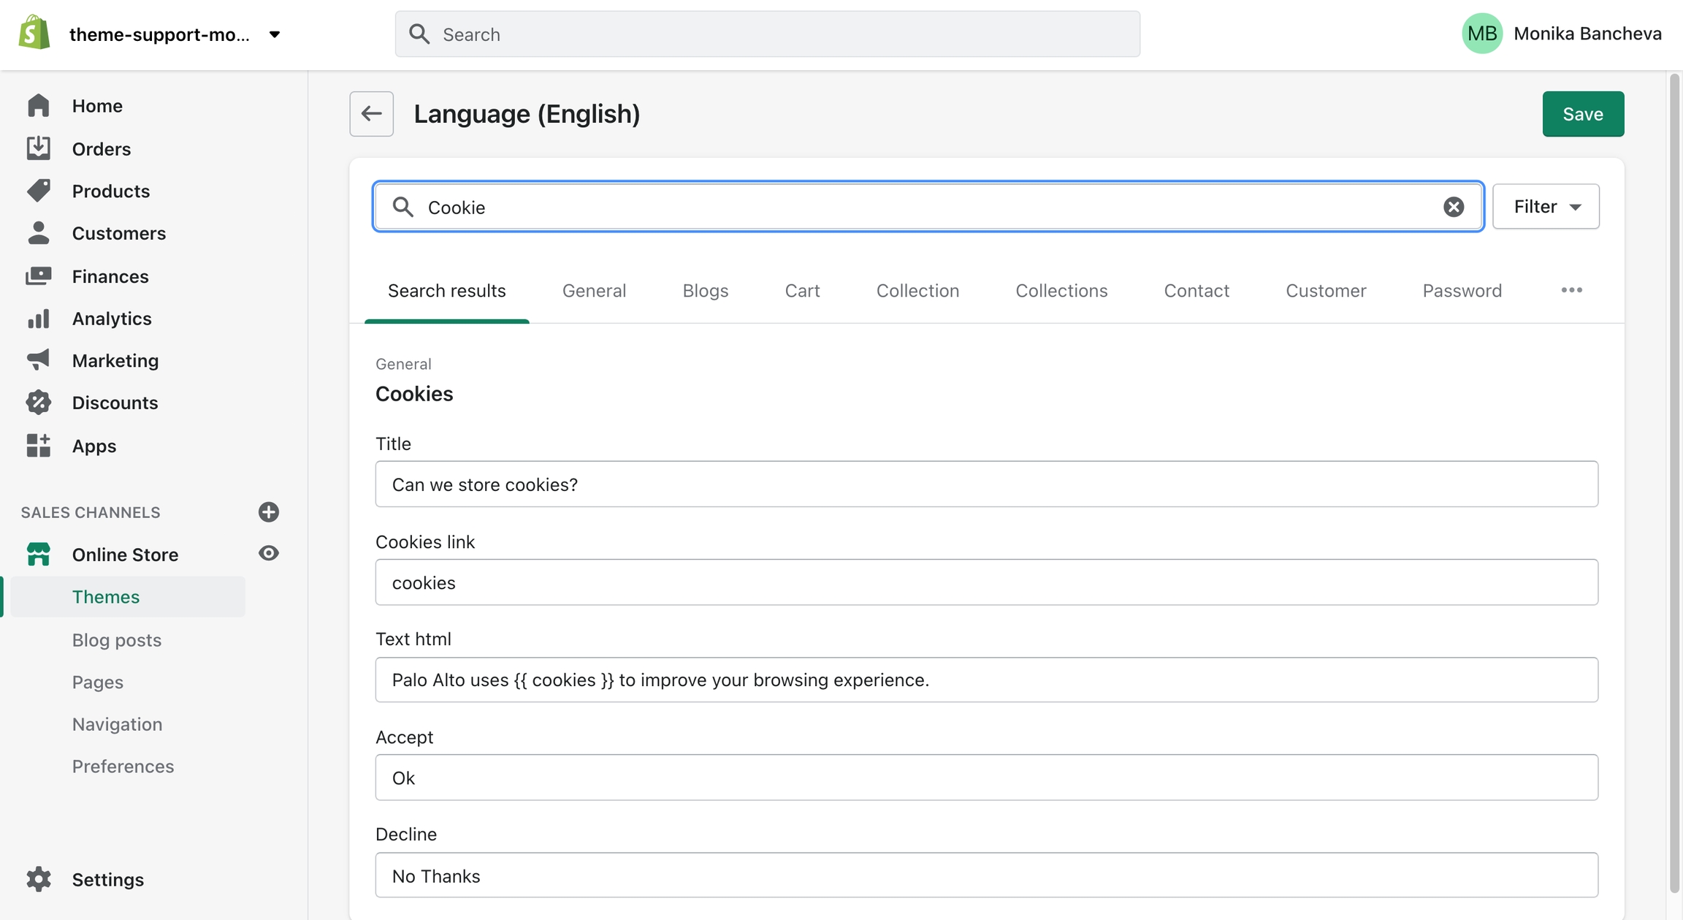Open Discounts percent badge icon
Viewport: 1683px width, 920px height.
[x=38, y=403]
